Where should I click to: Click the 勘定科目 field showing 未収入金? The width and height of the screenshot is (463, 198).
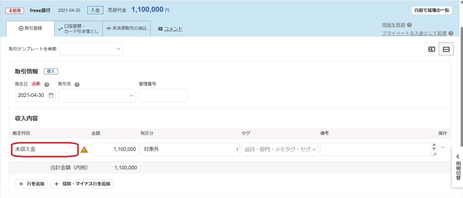tap(45, 149)
